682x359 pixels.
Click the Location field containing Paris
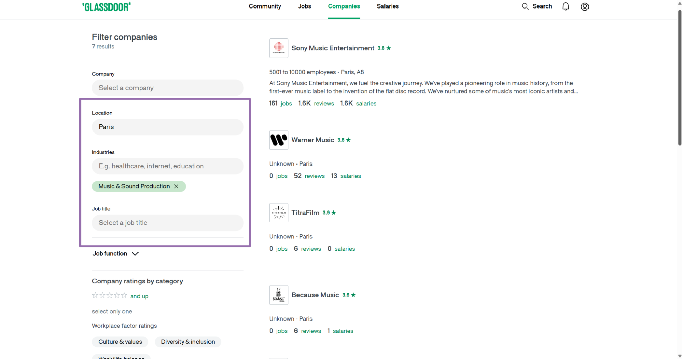tap(168, 127)
